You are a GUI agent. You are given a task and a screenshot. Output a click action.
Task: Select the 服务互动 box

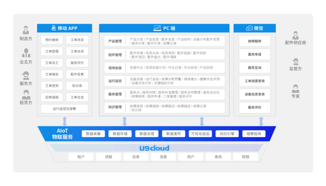tap(254, 68)
